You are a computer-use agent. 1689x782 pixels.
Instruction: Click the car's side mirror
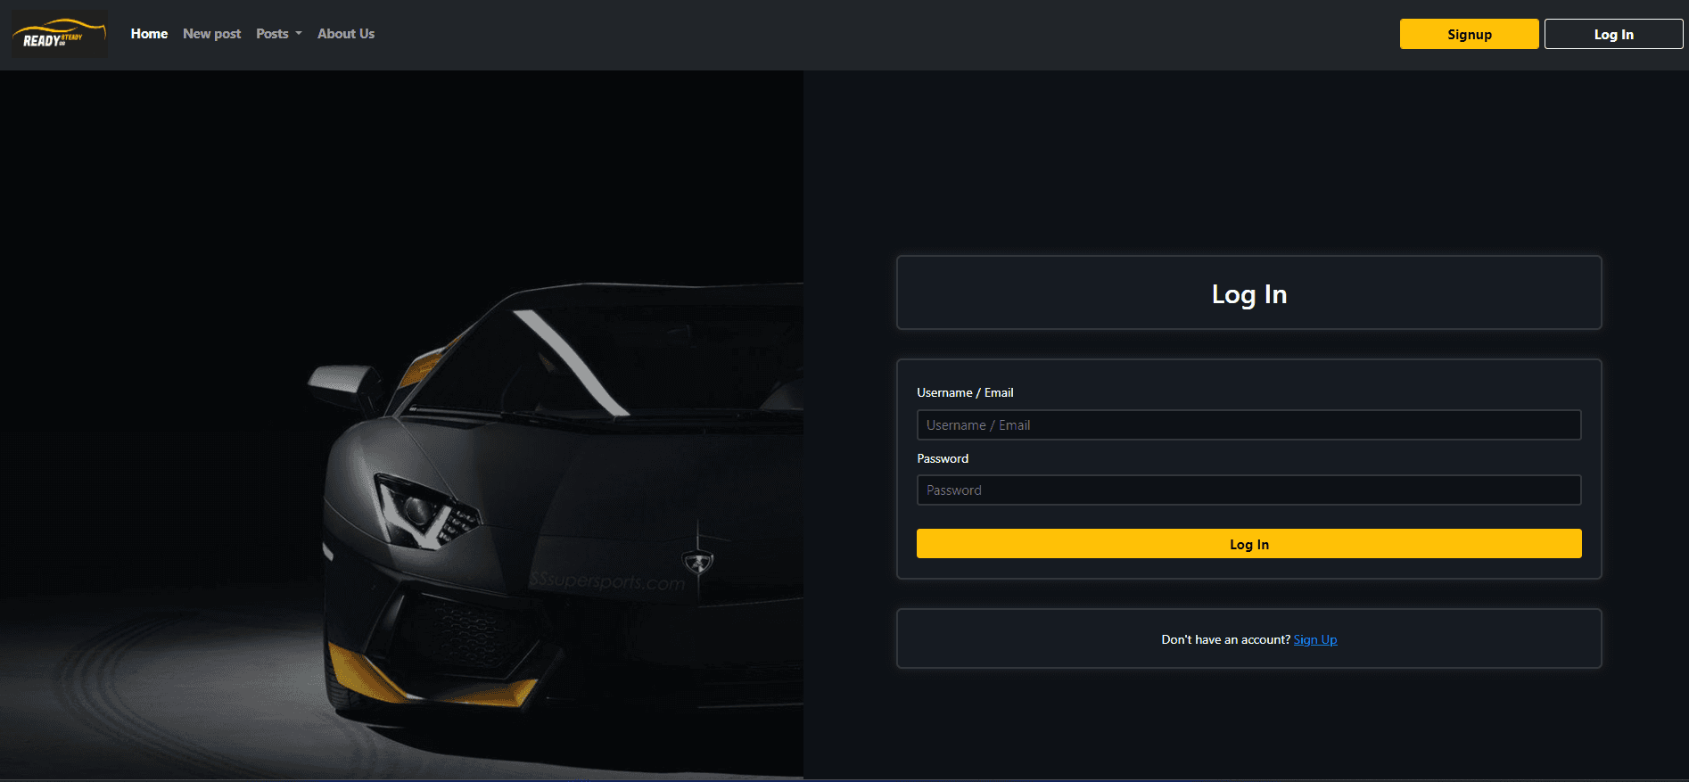(x=343, y=383)
